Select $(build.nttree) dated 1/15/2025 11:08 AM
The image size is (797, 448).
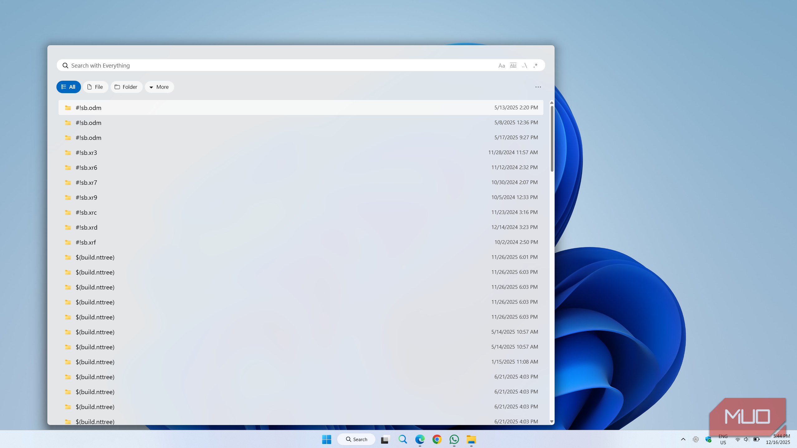coord(301,362)
